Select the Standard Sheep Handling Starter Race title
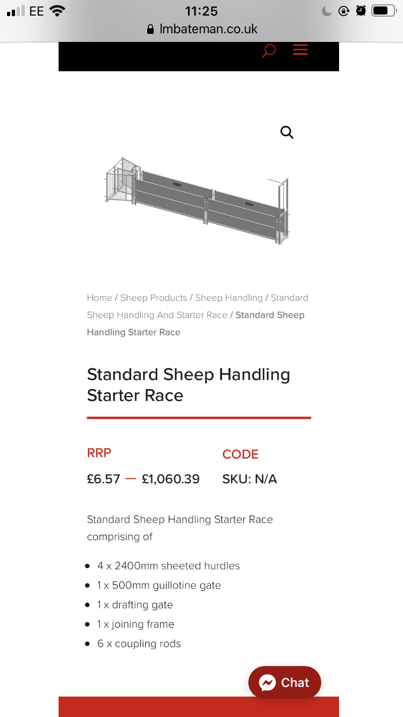The height and width of the screenshot is (717, 403). click(x=189, y=385)
